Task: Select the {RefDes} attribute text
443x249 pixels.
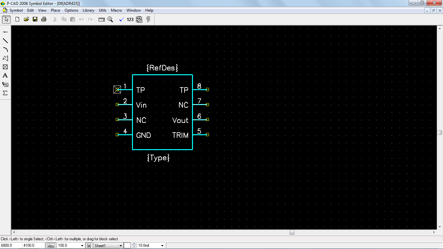Action: (162, 68)
